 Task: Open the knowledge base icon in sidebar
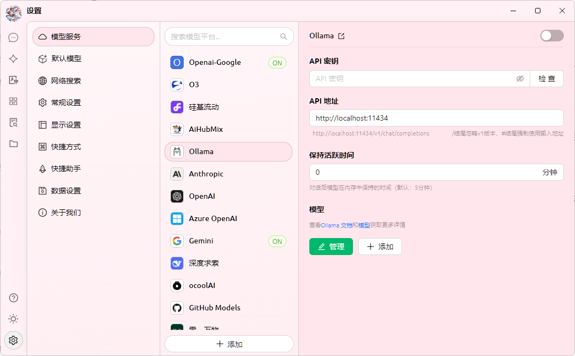coord(13,123)
